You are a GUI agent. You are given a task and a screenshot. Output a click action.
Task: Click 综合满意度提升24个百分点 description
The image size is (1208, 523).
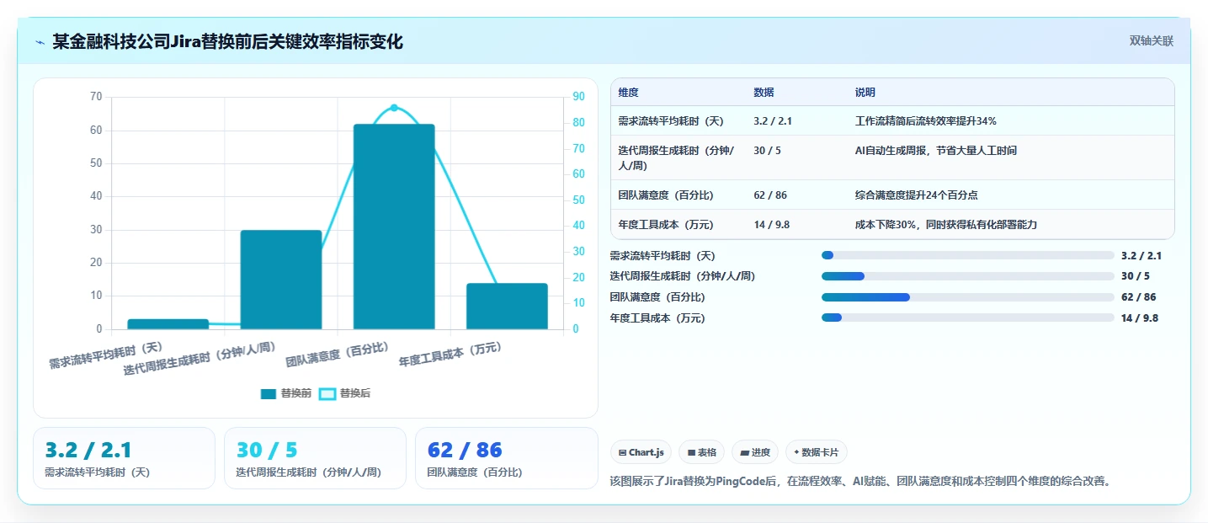pyautogui.click(x=916, y=195)
